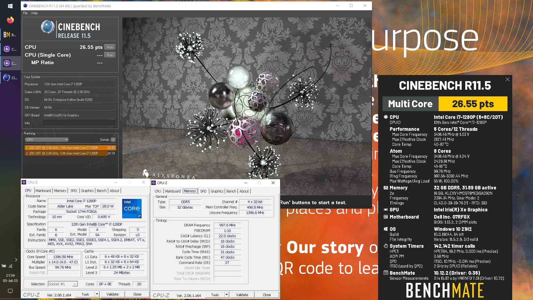Screen dimensions: 533x300
Task: Click left CPU-Z title bar icon
Action: (24, 182)
